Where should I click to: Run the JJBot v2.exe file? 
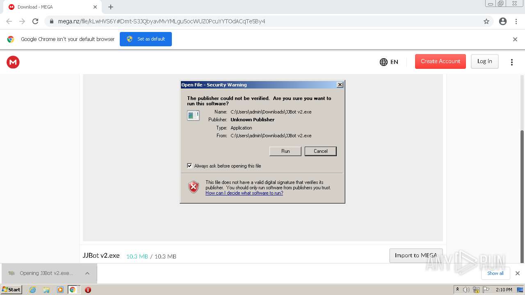pyautogui.click(x=285, y=151)
